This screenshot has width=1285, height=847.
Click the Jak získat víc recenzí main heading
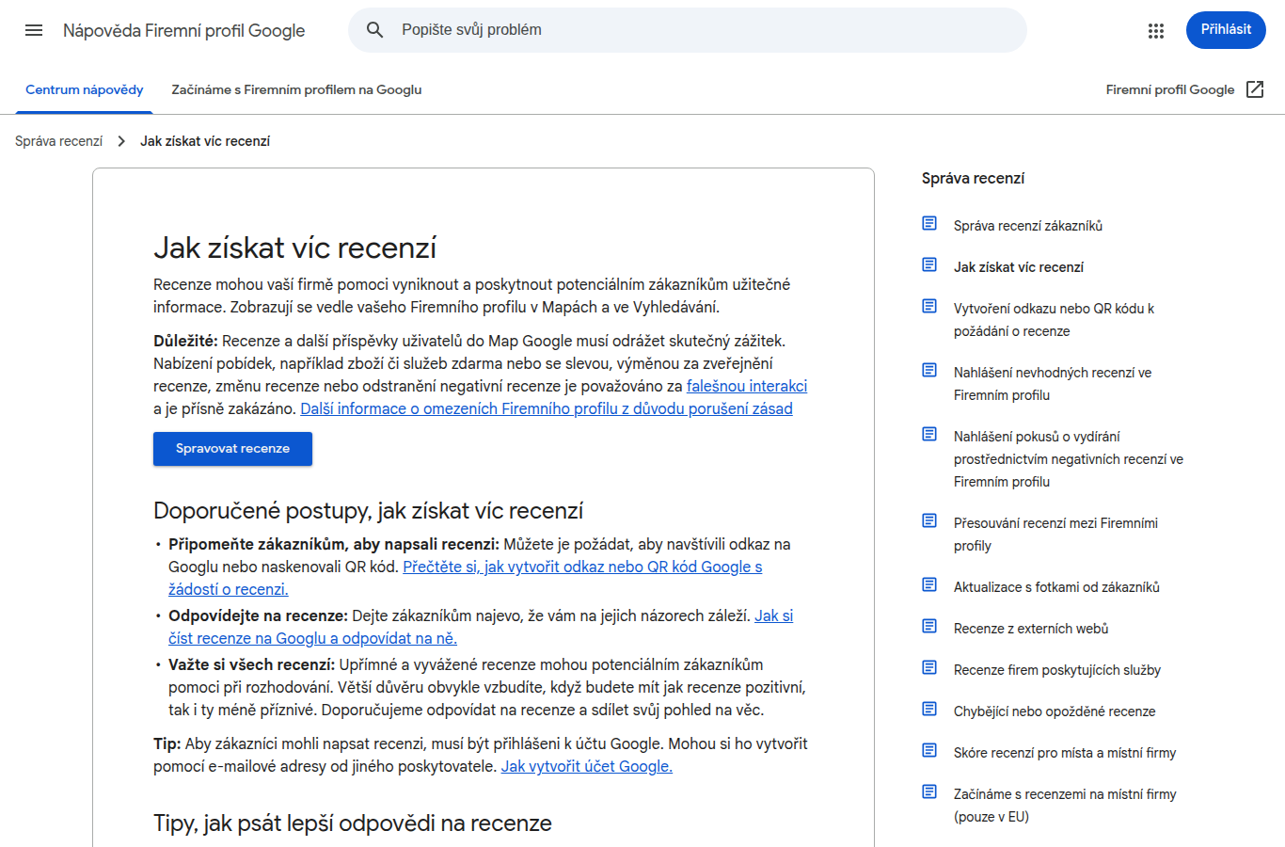[294, 248]
